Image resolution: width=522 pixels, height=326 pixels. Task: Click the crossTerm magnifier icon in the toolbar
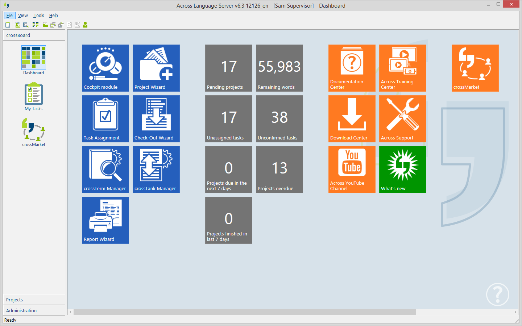point(26,25)
